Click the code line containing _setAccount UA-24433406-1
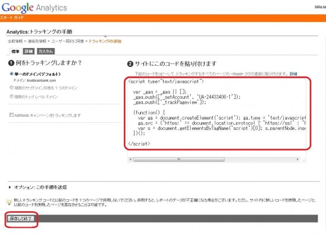The width and height of the screenshot is (326, 236). pyautogui.click(x=187, y=97)
